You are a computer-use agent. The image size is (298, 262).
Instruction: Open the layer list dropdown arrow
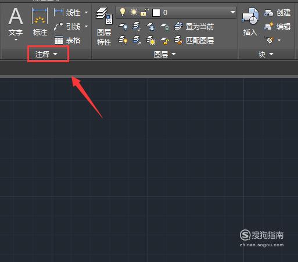pyautogui.click(x=232, y=12)
